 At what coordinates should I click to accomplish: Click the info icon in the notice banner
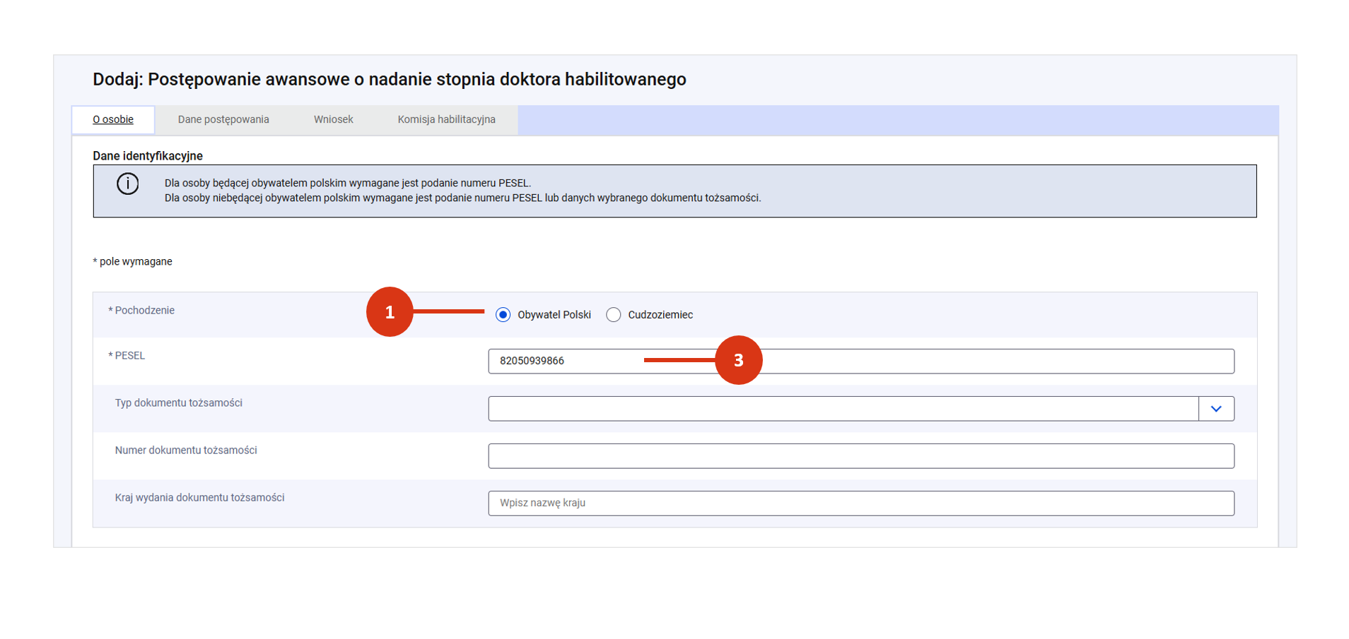click(127, 184)
